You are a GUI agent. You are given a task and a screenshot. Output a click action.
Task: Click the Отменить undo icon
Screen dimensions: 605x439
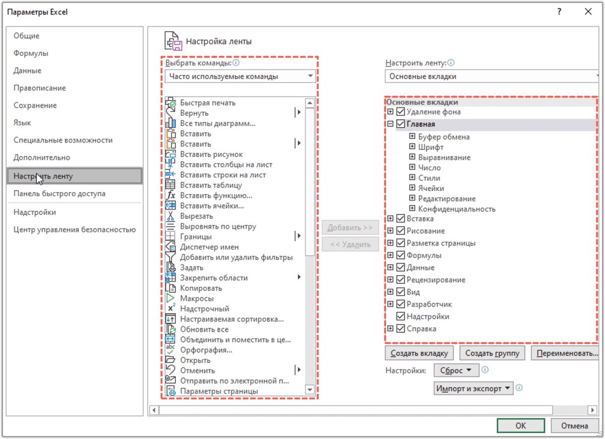click(x=170, y=370)
